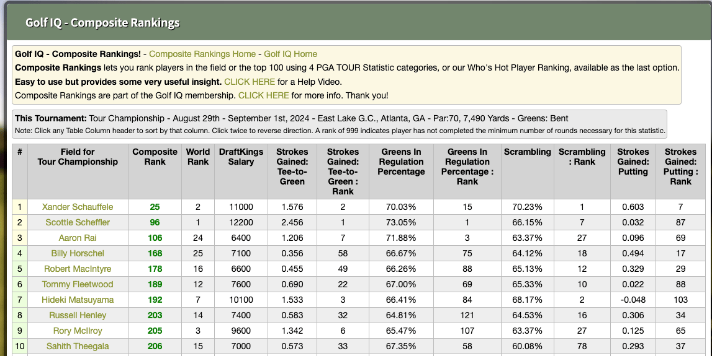
Task: Click composite rank value 192
Action: (155, 300)
